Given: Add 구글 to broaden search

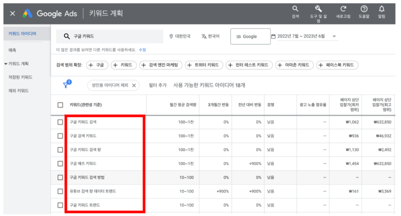Looking at the screenshot, I should [x=97, y=65].
